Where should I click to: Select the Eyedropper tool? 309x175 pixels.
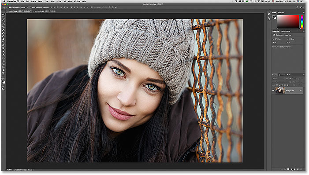[x=4, y=30]
